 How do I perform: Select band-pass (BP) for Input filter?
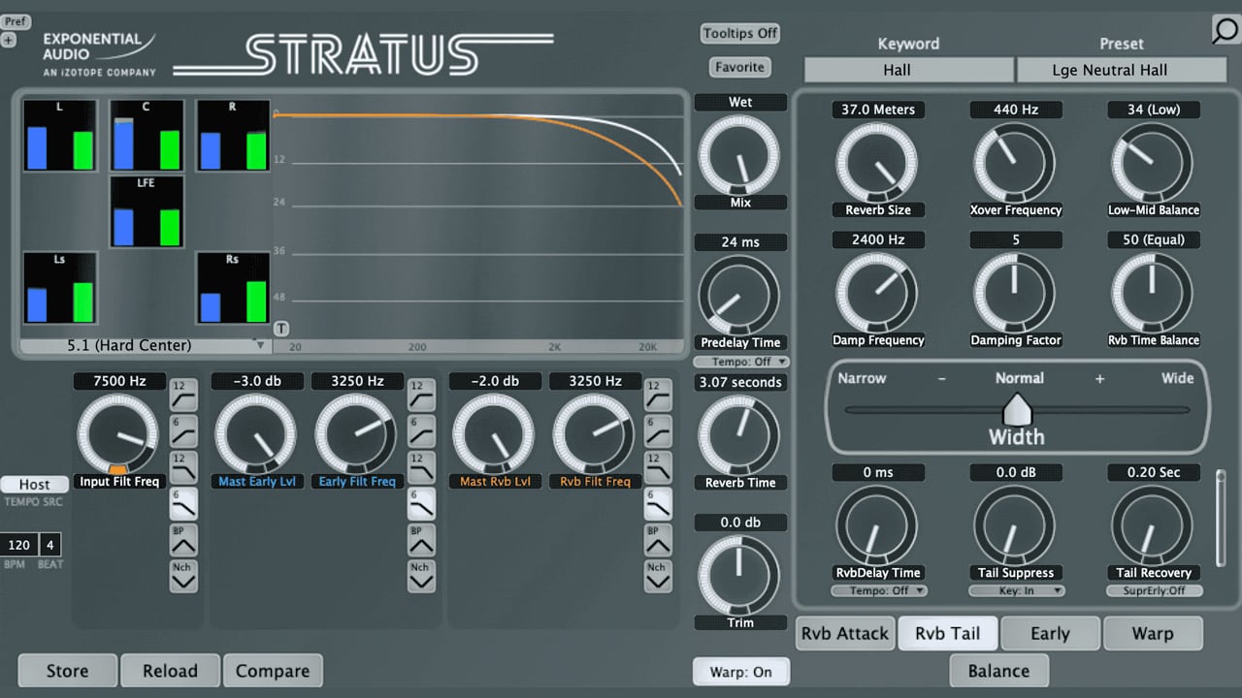(183, 540)
